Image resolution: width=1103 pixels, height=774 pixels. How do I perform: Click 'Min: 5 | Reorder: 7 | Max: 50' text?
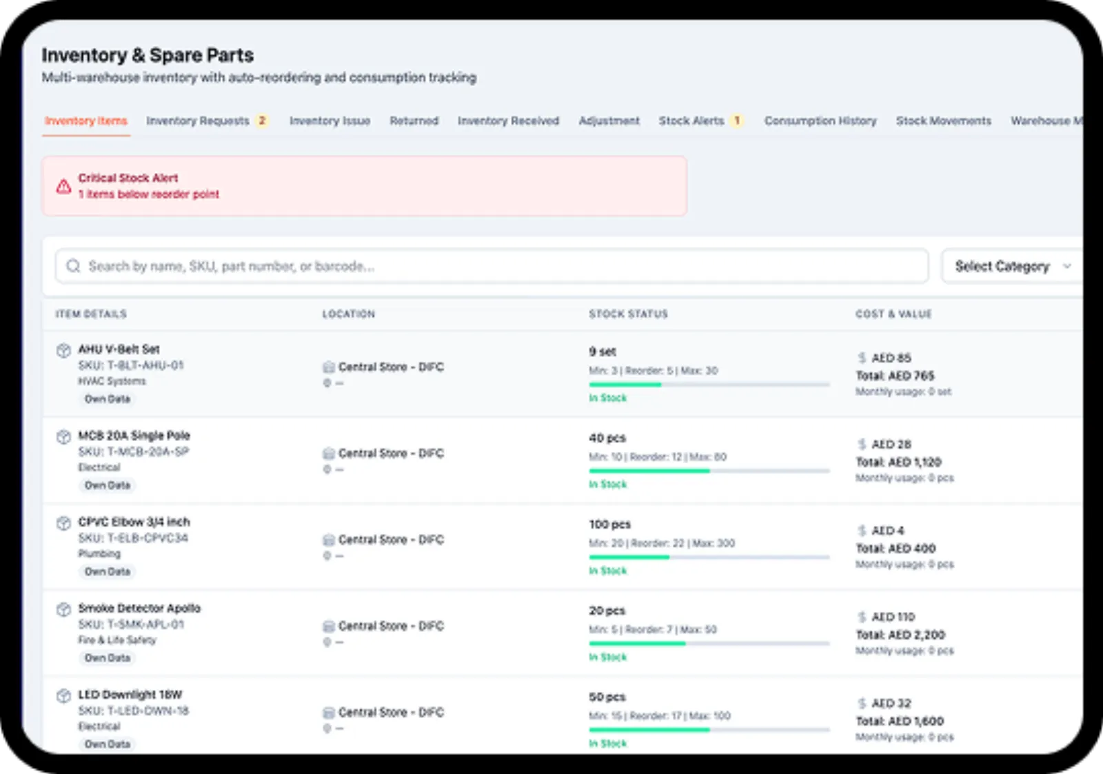[x=652, y=629]
